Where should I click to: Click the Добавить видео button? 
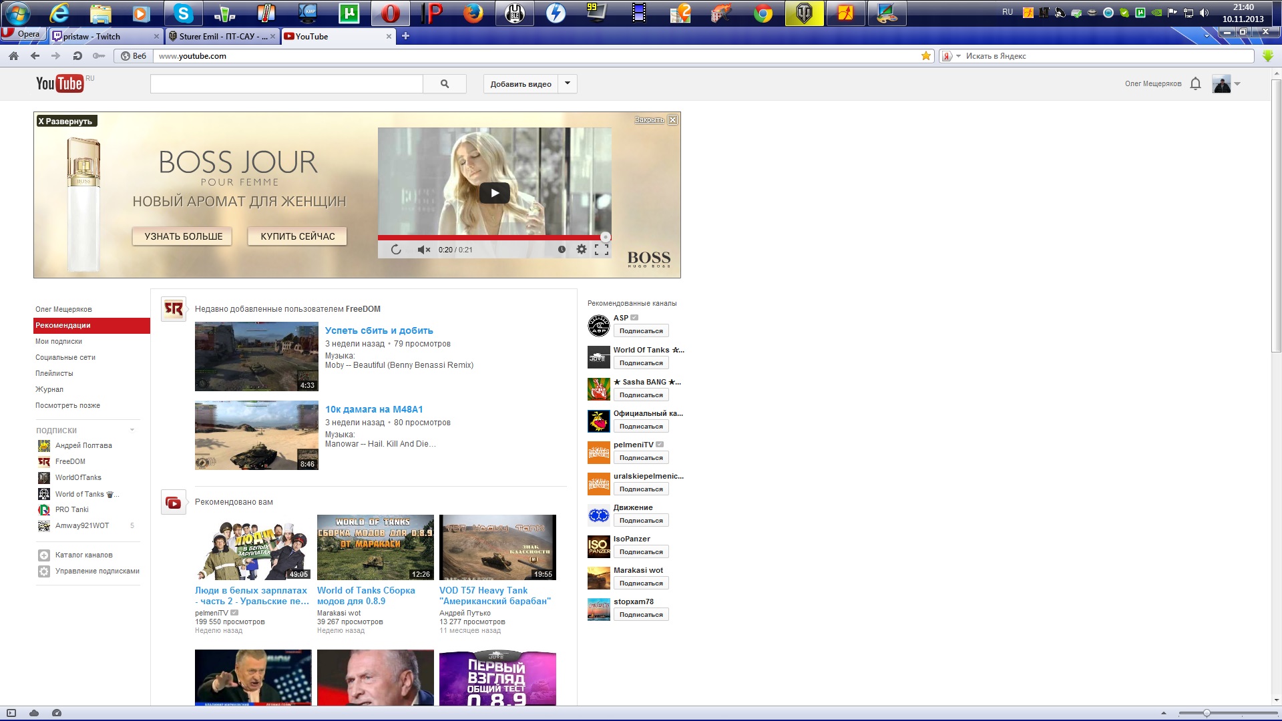point(521,84)
